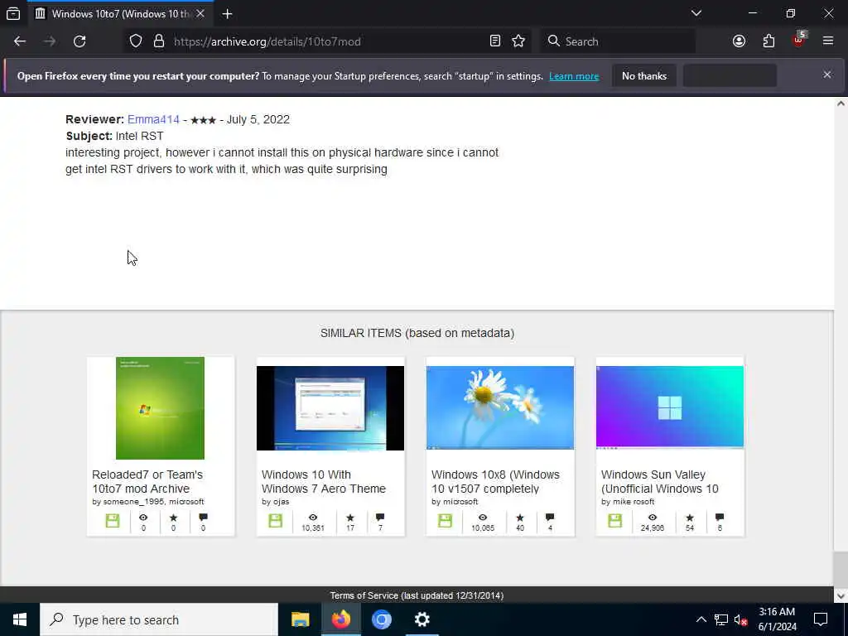Click favorites star icon showing 17

pyautogui.click(x=350, y=518)
